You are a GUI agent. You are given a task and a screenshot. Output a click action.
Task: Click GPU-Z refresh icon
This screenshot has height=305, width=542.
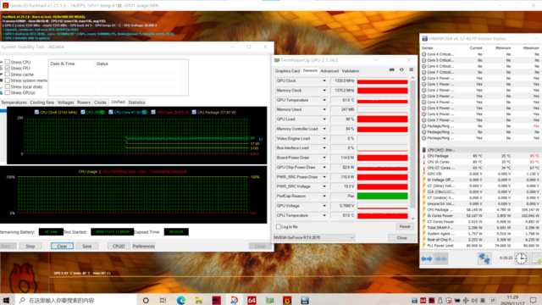401,69
